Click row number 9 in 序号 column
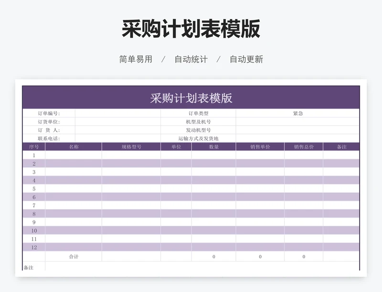The image size is (382, 292). 34,222
